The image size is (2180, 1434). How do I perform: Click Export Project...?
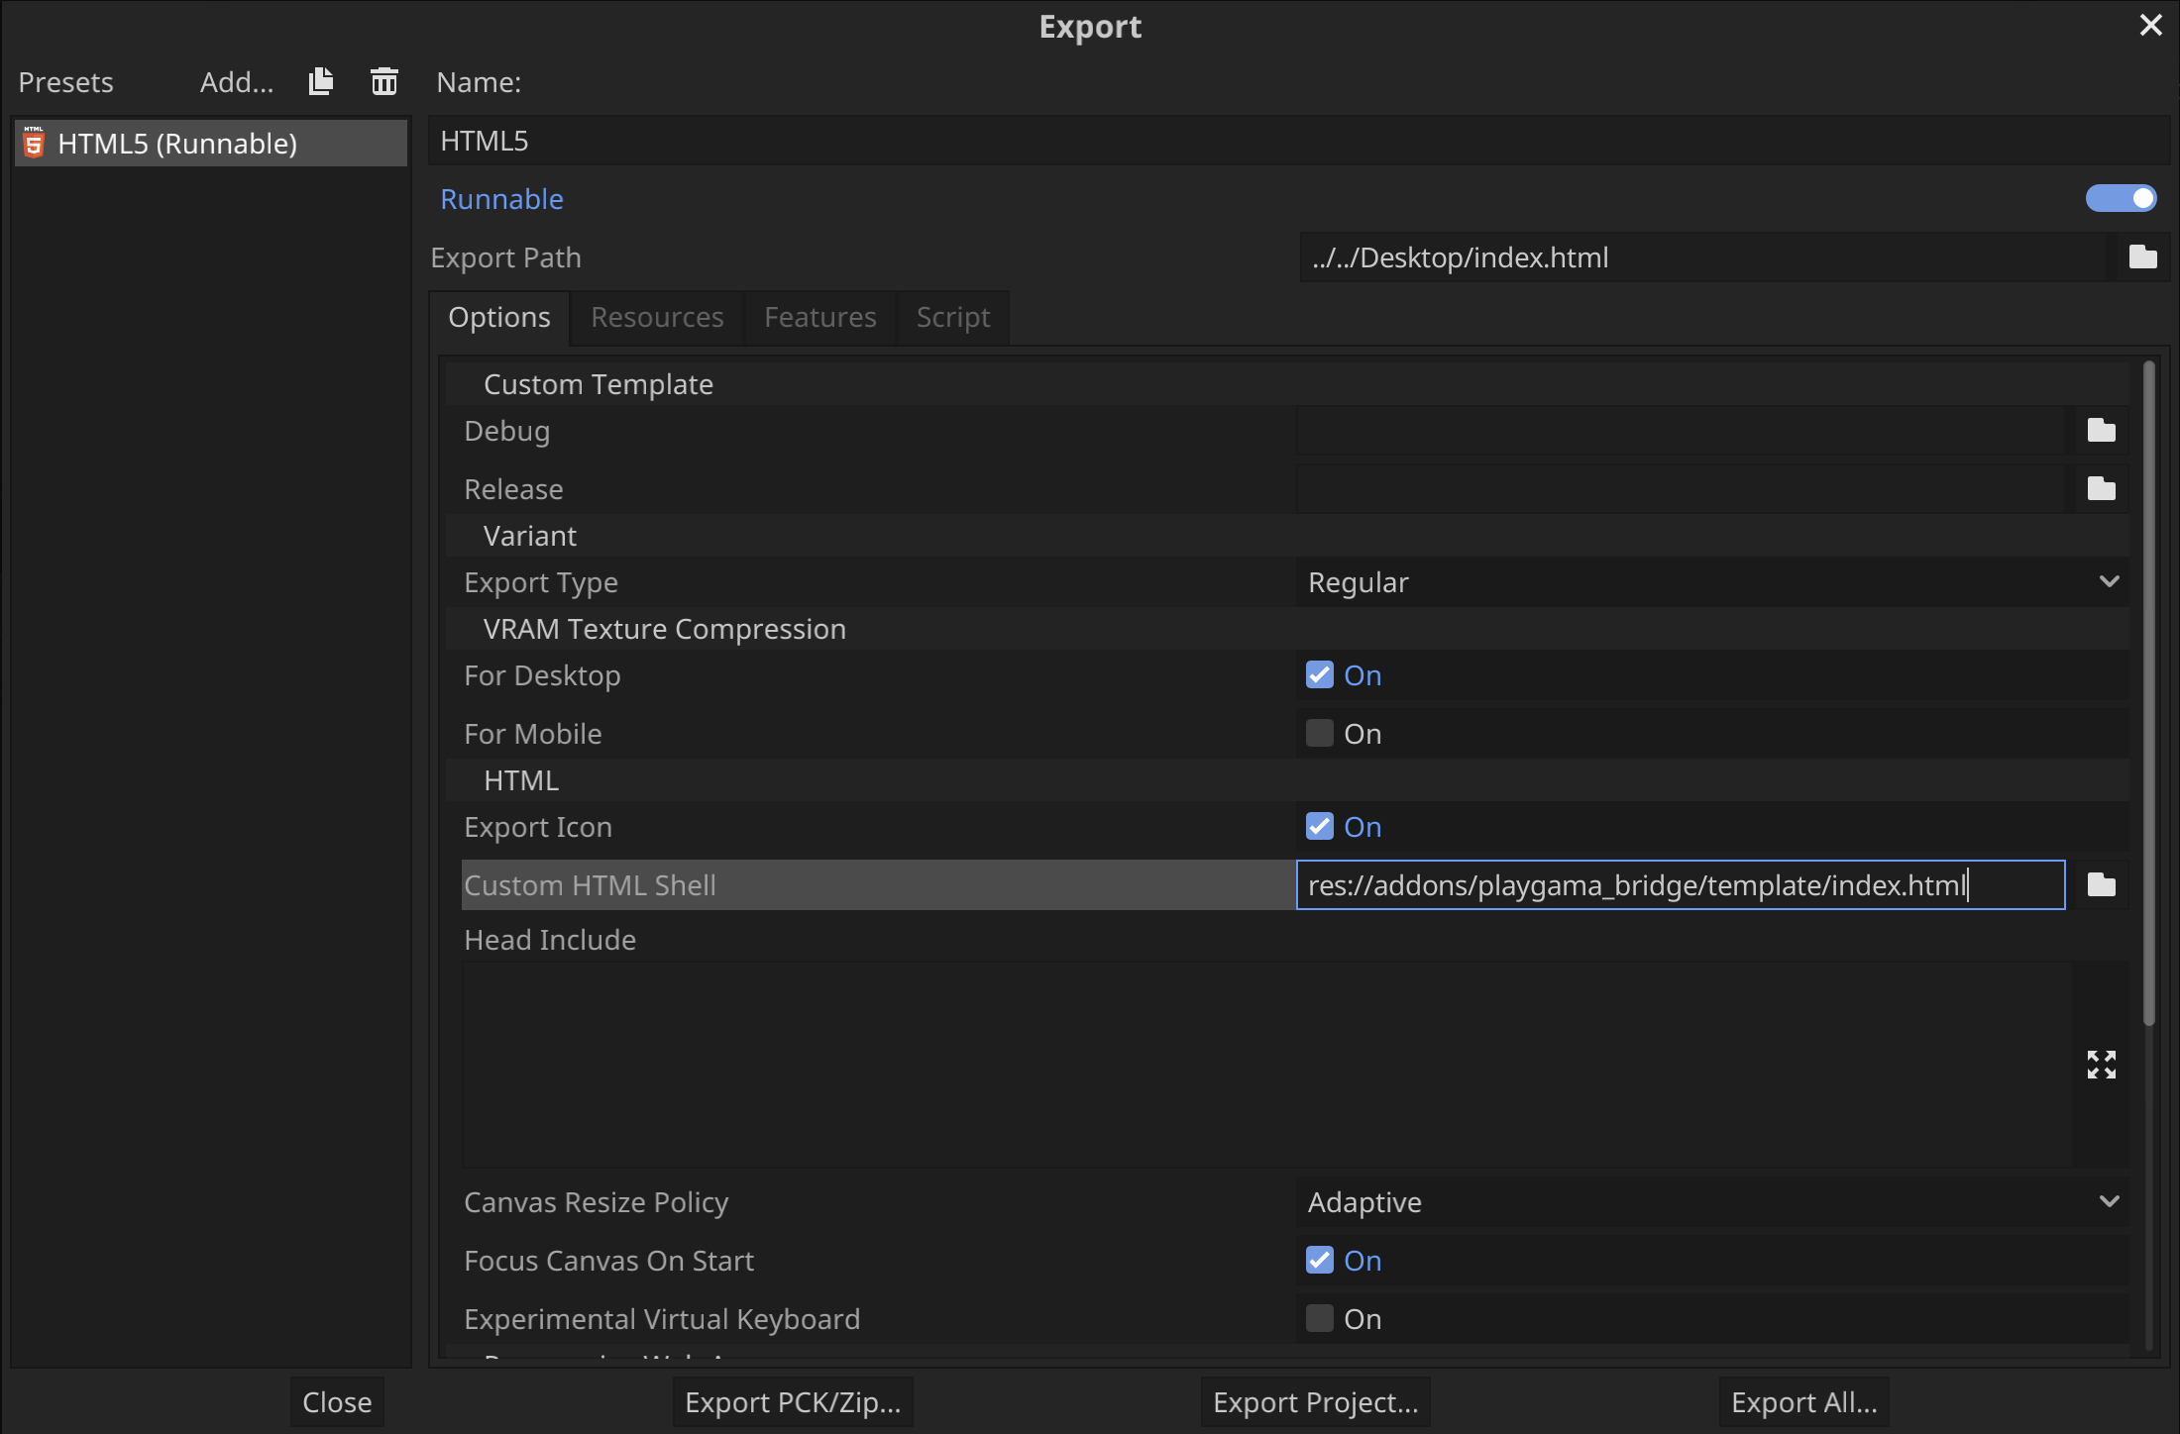coord(1316,1402)
